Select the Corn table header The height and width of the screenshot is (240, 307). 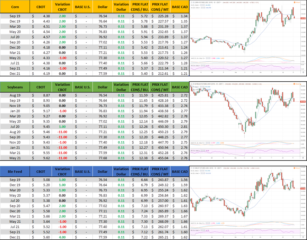15,7
